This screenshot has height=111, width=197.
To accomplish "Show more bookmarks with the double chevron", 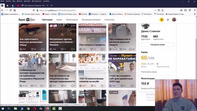I will tap(195, 14).
